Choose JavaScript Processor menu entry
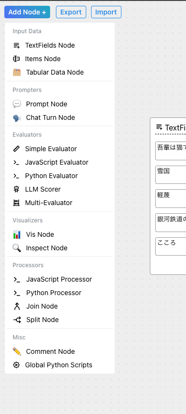The image size is (186, 414). pos(60,279)
